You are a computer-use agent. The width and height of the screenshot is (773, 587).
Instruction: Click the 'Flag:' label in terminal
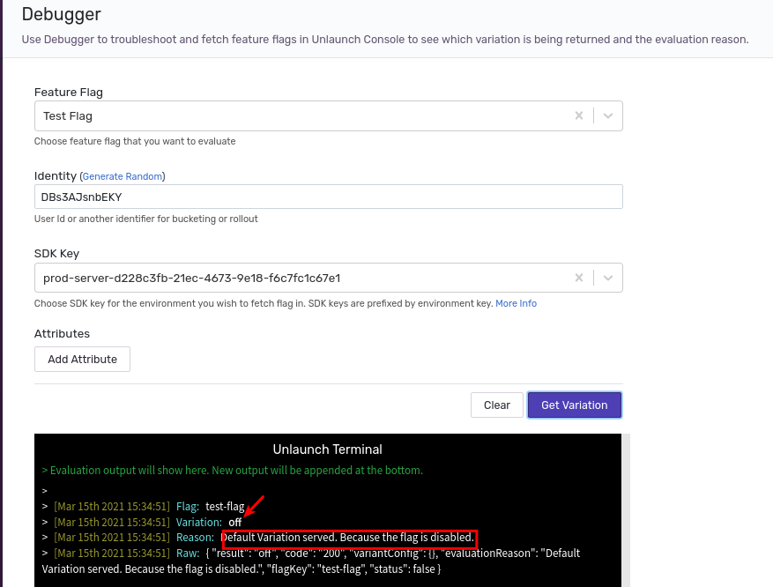[x=188, y=506]
